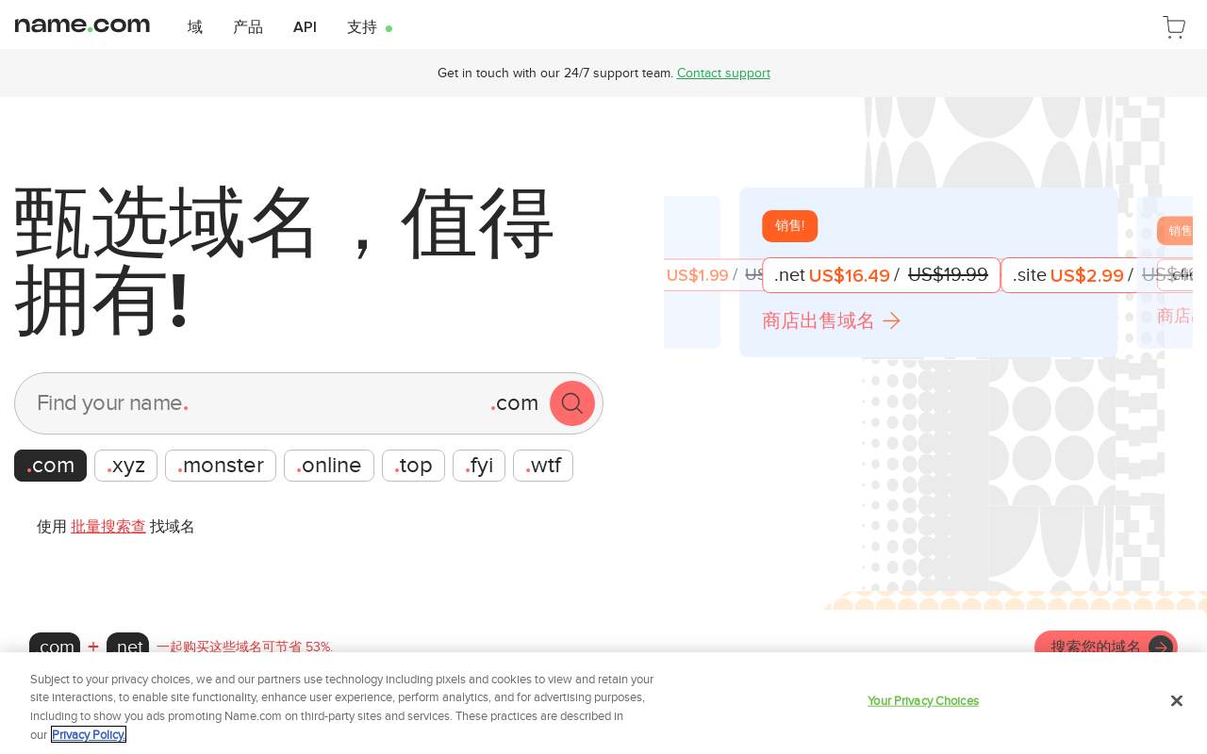Viewport: 1207px width, 754px height.
Task: Click the 销售! sale badge
Action: [789, 226]
